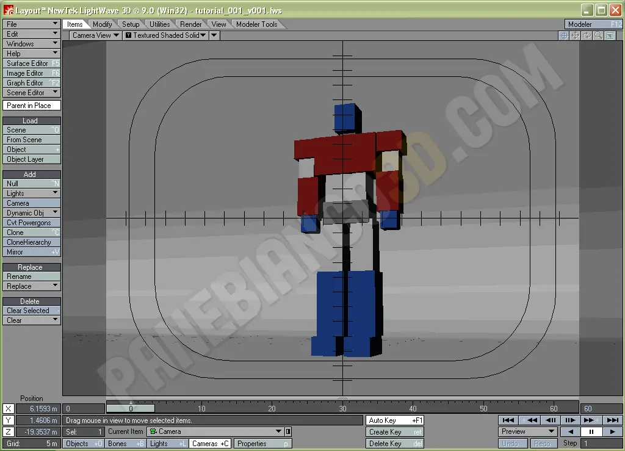Open the Image Editor

pyautogui.click(x=32, y=73)
